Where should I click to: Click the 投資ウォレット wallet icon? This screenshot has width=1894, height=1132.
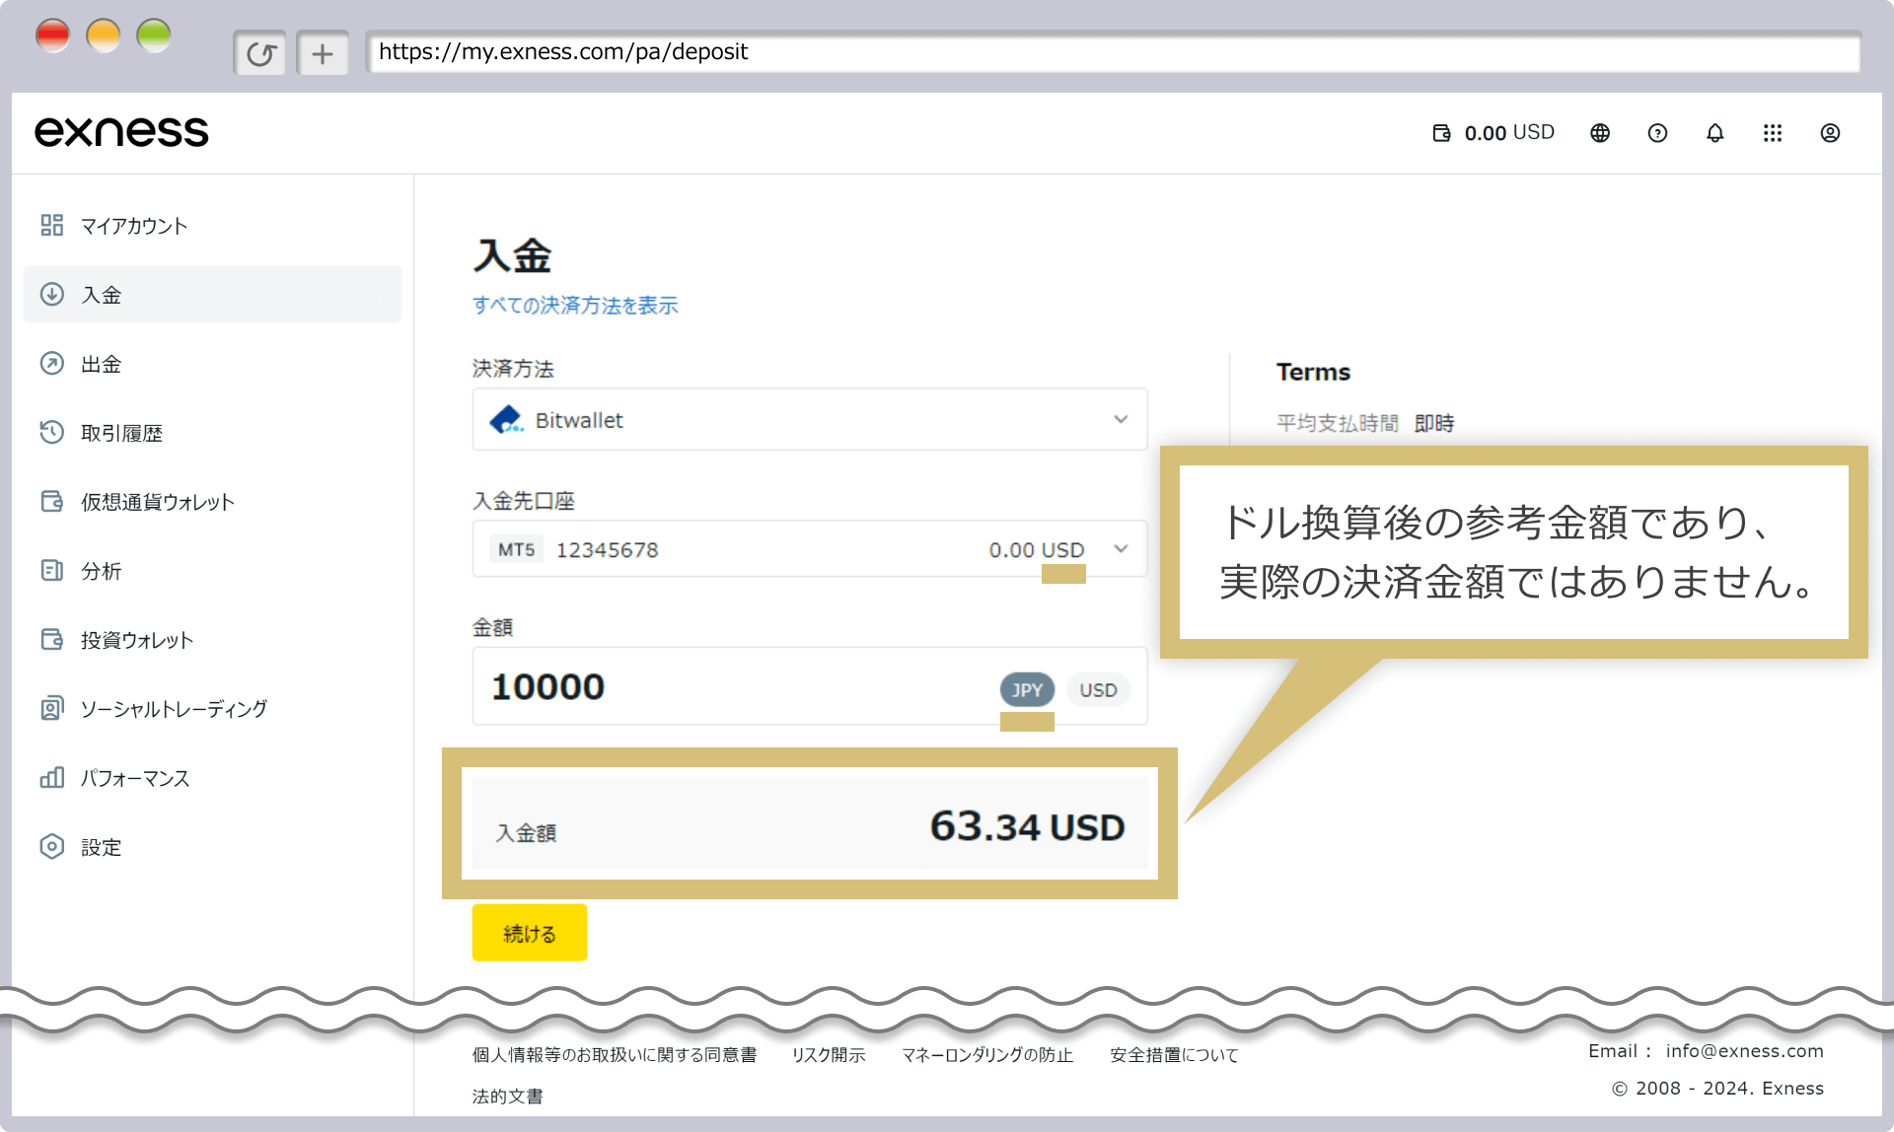52,640
